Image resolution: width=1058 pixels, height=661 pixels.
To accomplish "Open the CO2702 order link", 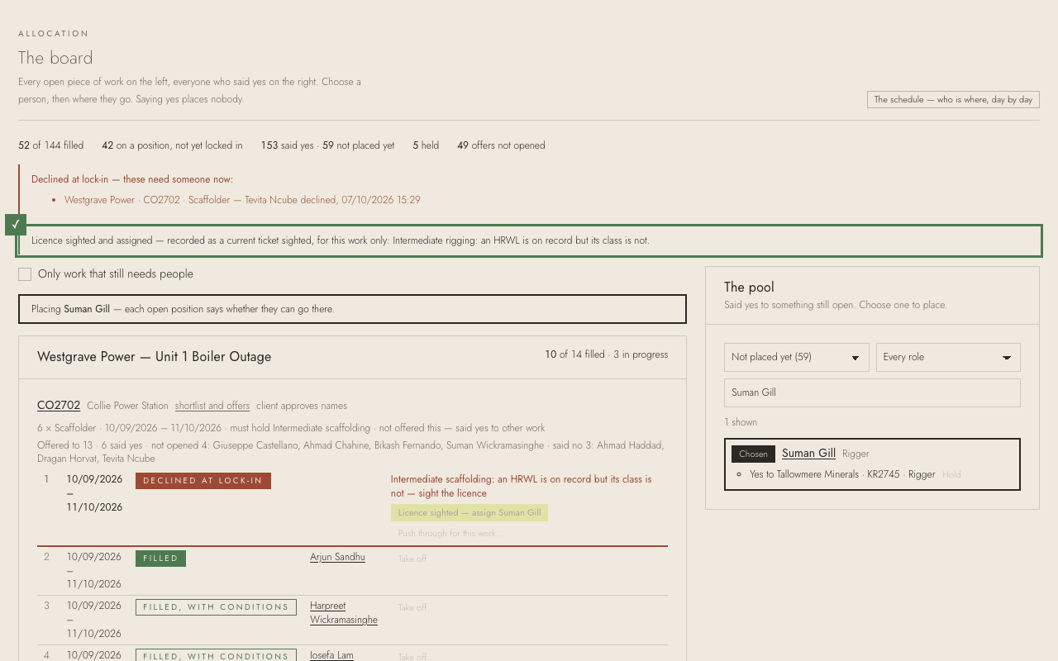I will coord(59,405).
